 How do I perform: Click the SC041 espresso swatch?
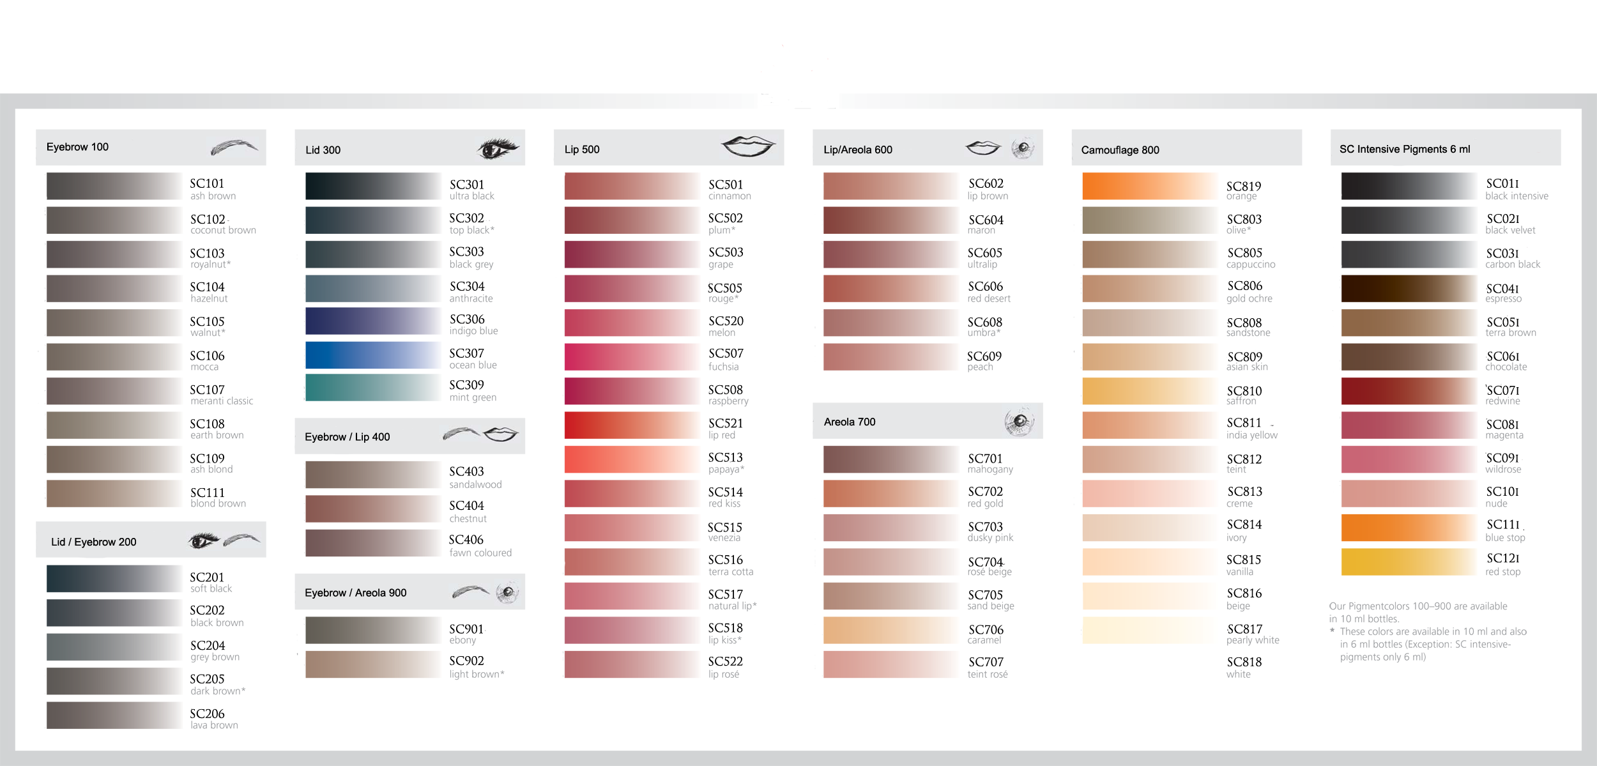tap(1409, 289)
